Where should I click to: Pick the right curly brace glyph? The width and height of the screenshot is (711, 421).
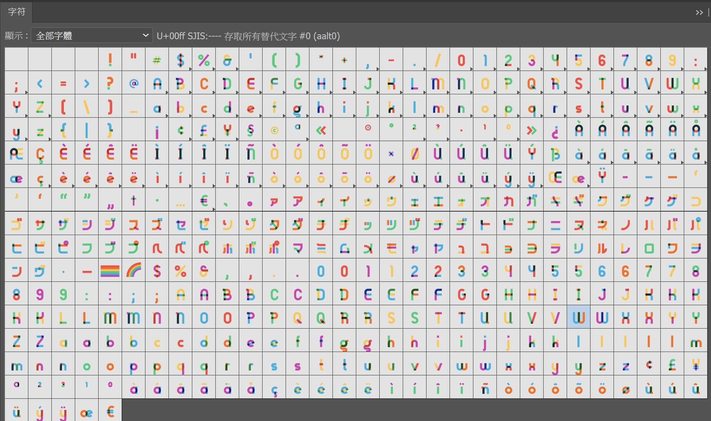[110, 130]
